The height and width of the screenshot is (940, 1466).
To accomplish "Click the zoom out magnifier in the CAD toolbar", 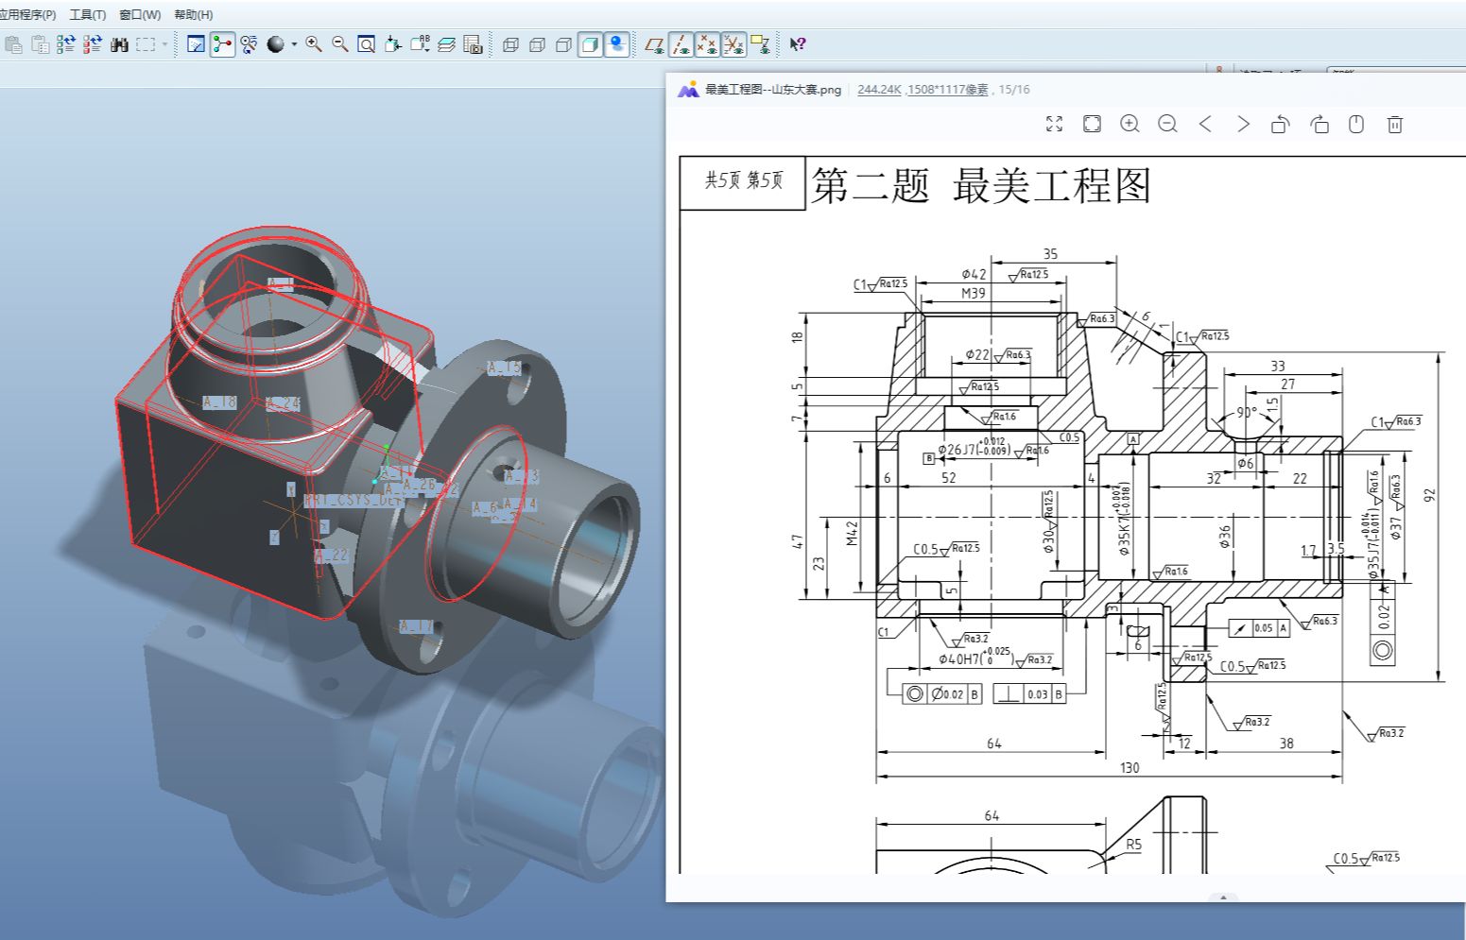I will click(x=340, y=44).
